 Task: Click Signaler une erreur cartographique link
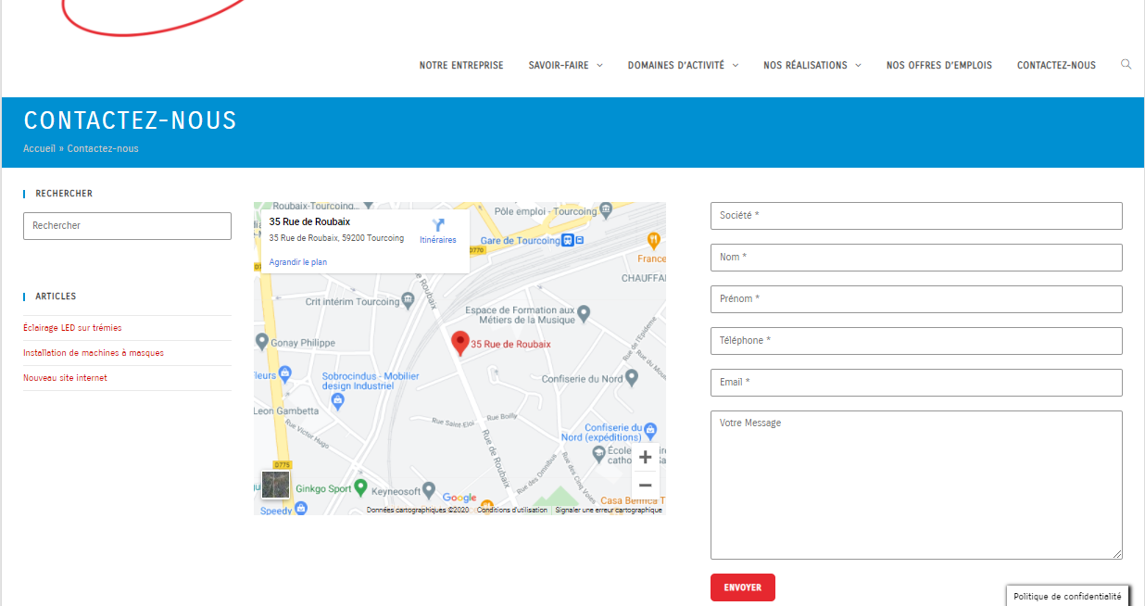pos(609,510)
